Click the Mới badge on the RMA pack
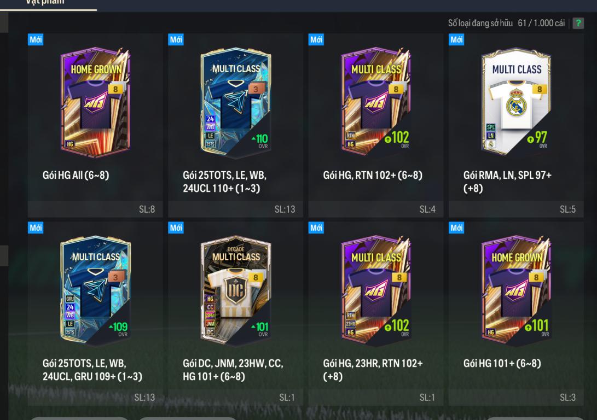This screenshot has height=420, width=597. tap(456, 39)
